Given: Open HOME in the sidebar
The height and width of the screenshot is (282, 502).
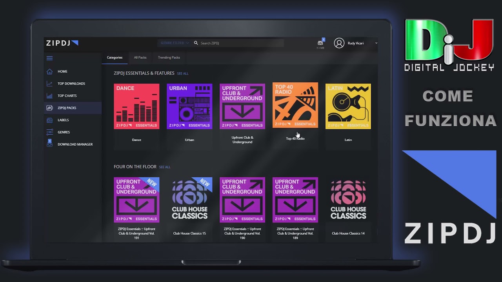Looking at the screenshot, I should tap(62, 71).
